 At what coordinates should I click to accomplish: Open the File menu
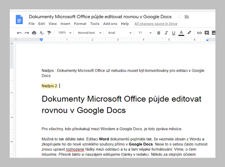pyautogui.click(x=32, y=24)
